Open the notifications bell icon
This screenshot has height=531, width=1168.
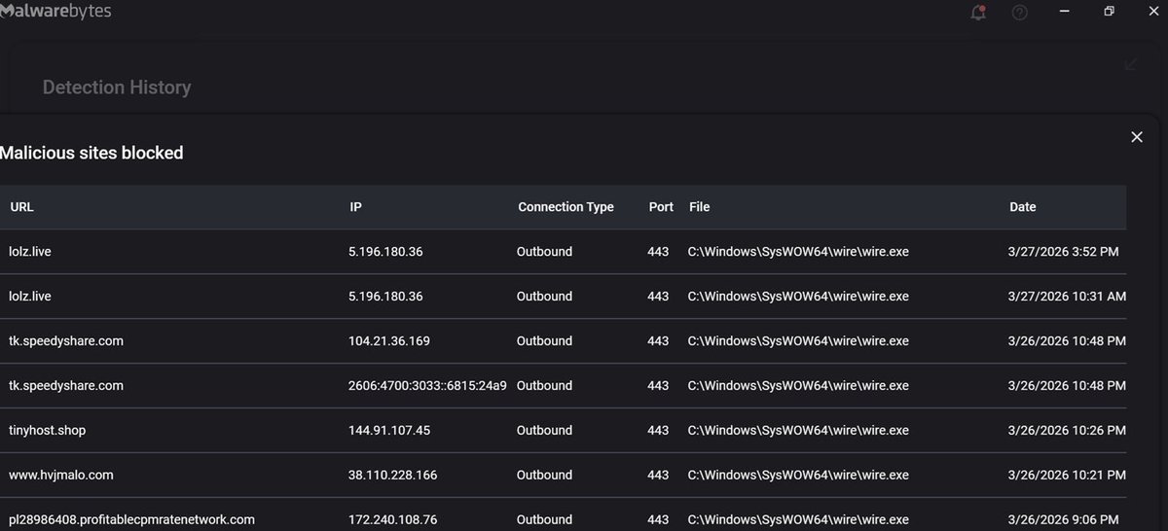978,13
